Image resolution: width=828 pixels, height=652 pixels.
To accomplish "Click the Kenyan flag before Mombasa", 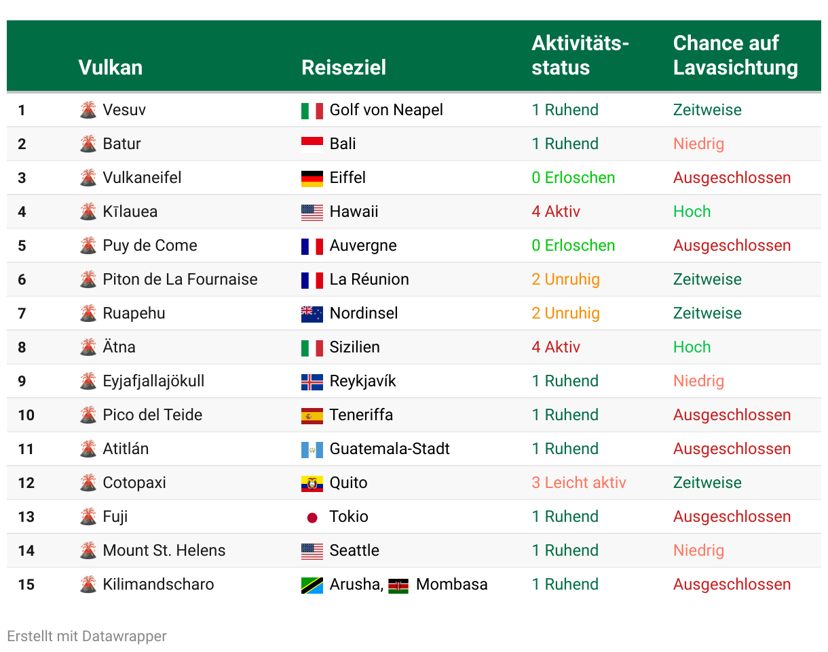I will click(398, 586).
